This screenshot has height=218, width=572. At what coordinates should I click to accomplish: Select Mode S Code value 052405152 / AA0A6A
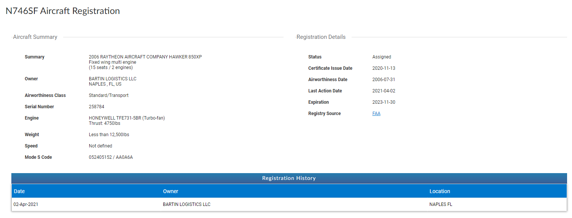pos(111,157)
